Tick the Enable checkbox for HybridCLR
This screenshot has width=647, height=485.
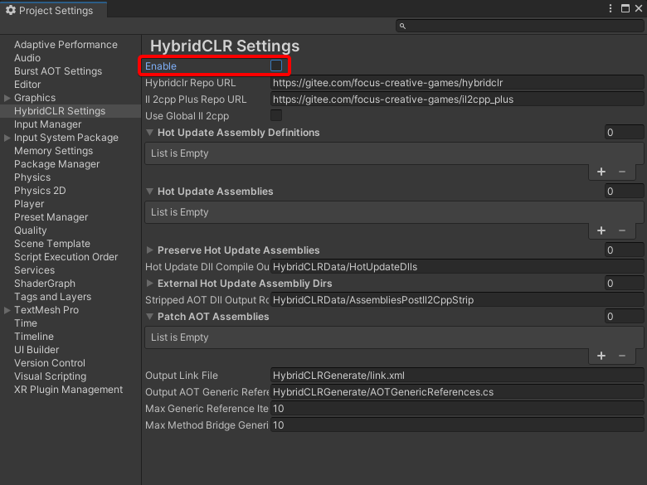point(276,65)
